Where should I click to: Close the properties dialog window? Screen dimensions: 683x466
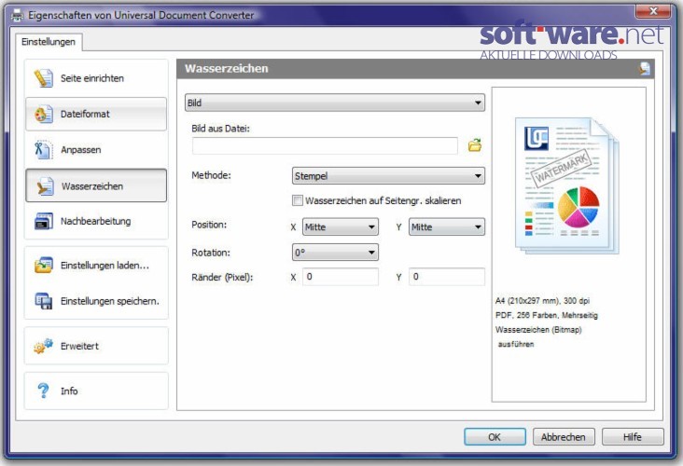(652, 11)
